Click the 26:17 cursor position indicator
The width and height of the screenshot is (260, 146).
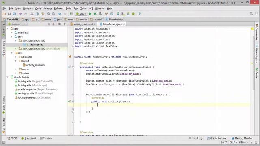click(x=224, y=142)
